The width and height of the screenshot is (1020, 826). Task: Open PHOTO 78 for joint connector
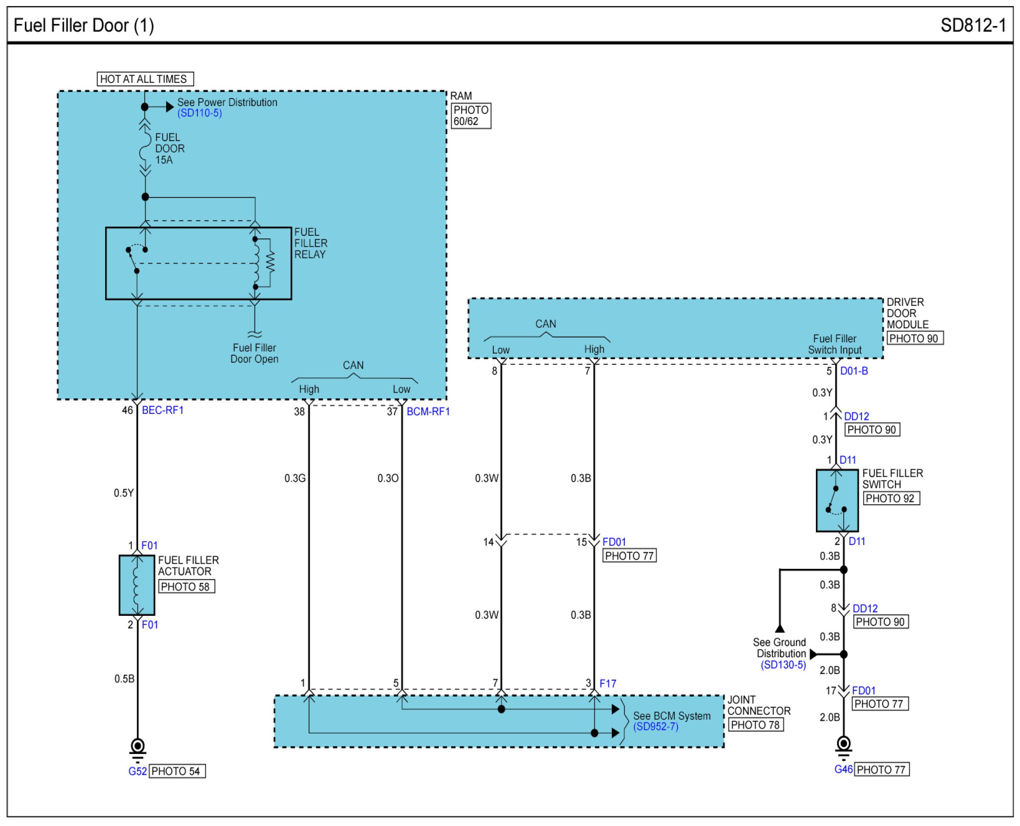[756, 725]
